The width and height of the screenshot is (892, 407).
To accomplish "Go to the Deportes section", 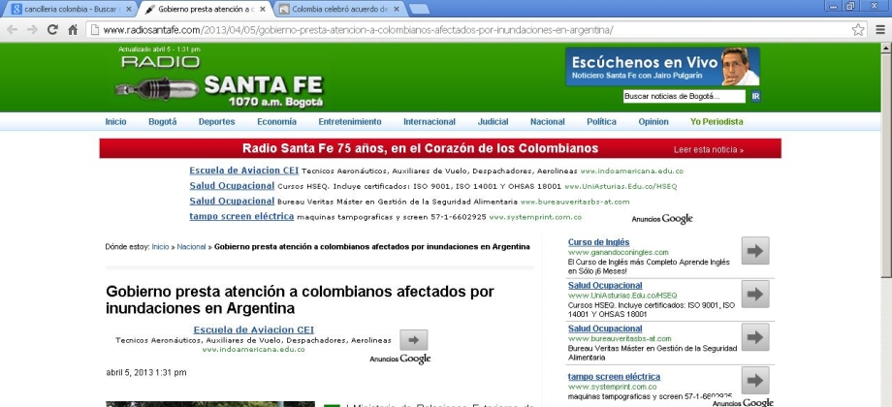I will coord(217,122).
